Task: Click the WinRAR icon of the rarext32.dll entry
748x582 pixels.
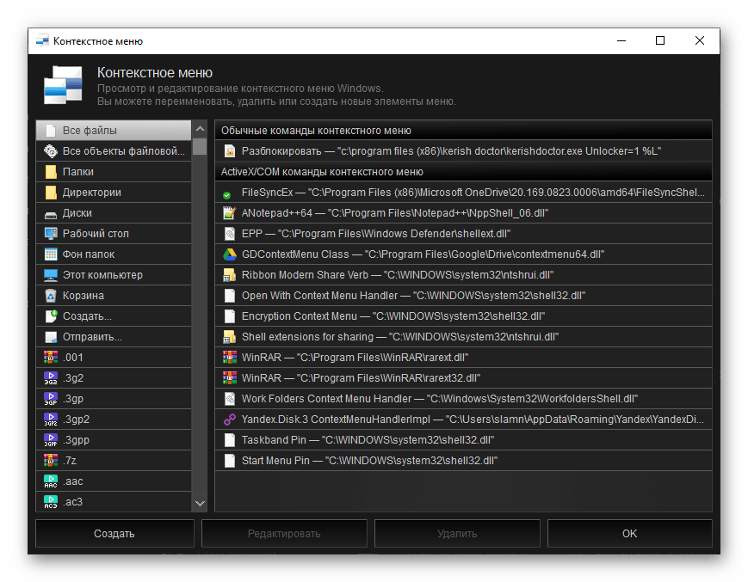Action: 230,378
